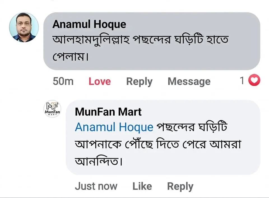The image size is (269, 198).
Task: Toggle Love on Anamul Hoque's comment
Action: [99, 82]
